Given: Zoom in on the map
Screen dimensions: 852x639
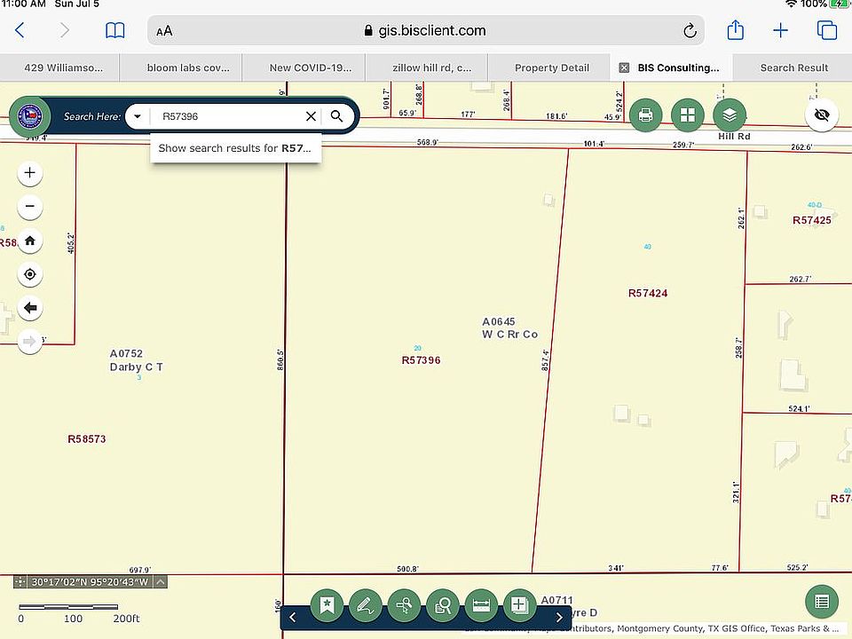Looking at the screenshot, I should (30, 172).
